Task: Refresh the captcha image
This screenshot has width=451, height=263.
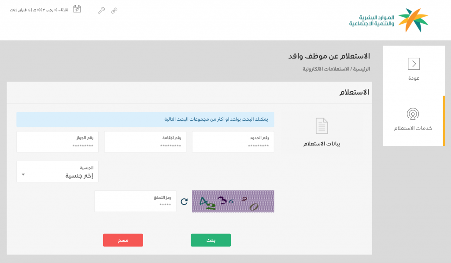Action: pyautogui.click(x=184, y=201)
